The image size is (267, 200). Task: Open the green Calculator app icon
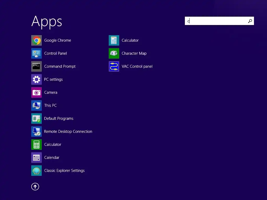pyautogui.click(x=37, y=144)
